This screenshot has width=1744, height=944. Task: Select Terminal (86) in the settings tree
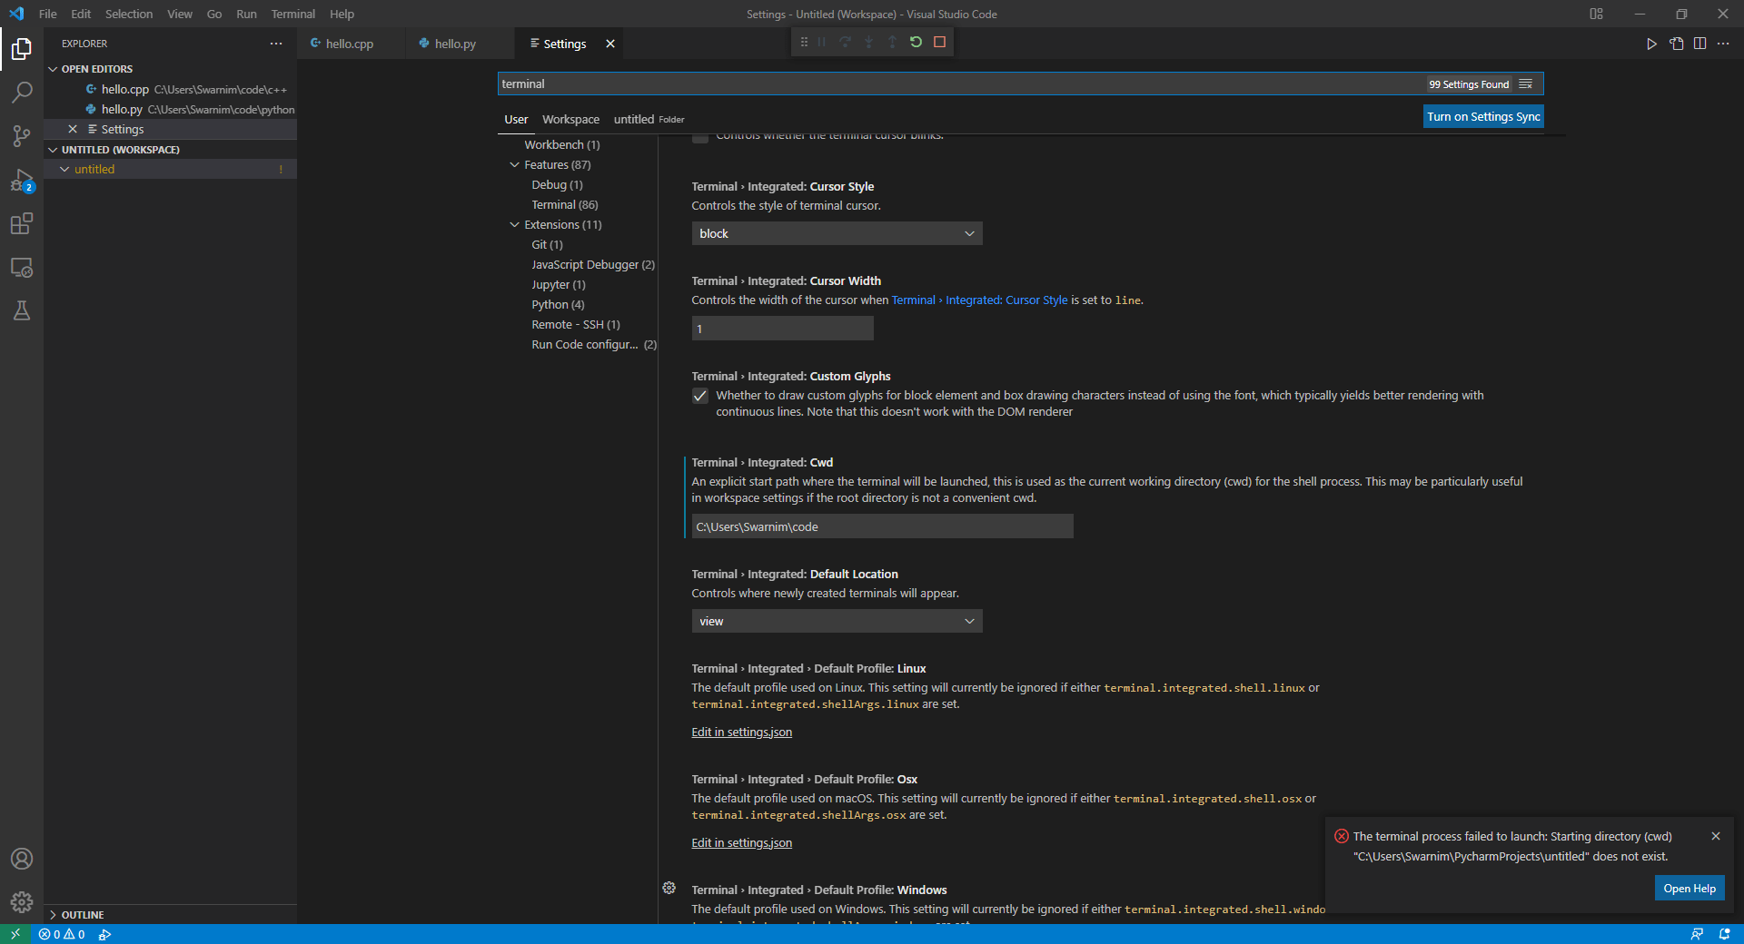click(565, 205)
